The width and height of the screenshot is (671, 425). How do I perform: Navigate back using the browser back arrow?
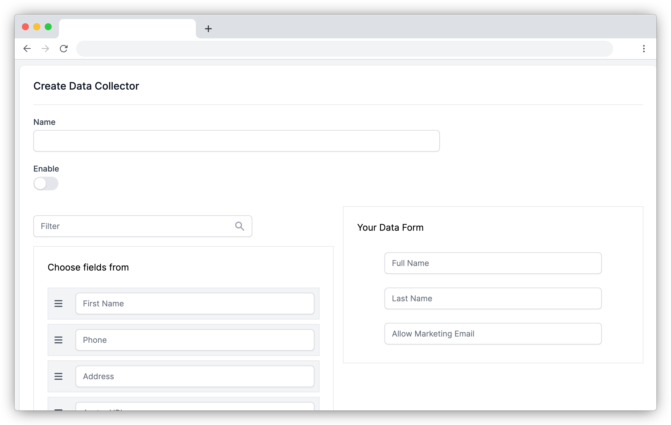click(x=27, y=48)
